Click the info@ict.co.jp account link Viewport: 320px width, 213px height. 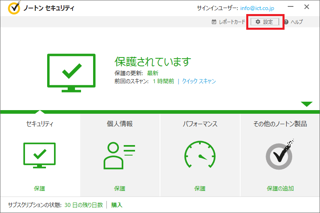click(x=257, y=8)
